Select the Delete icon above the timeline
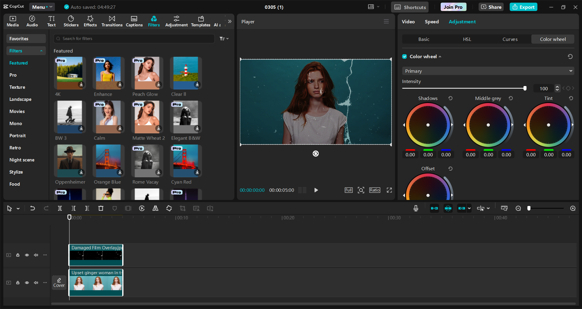Screen dimensions: 582x309 click(101, 208)
